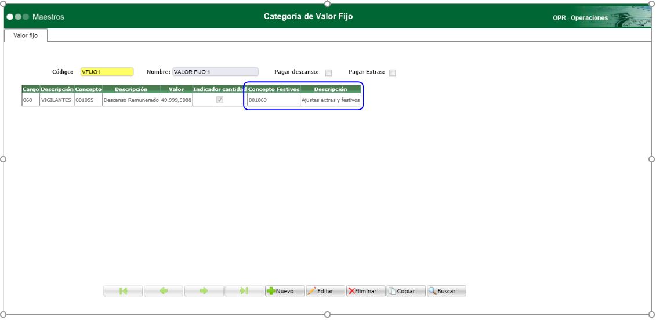Viewport: 656px width, 320px height.
Task: Toggle the Pagar Extras checkbox
Action: tap(393, 73)
